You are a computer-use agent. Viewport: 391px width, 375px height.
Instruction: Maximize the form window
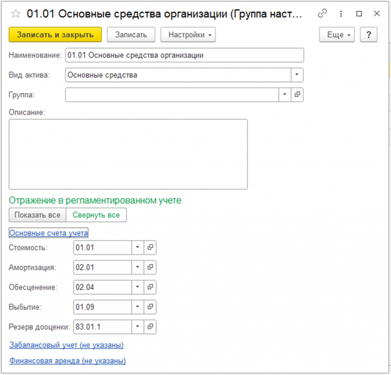[359, 13]
